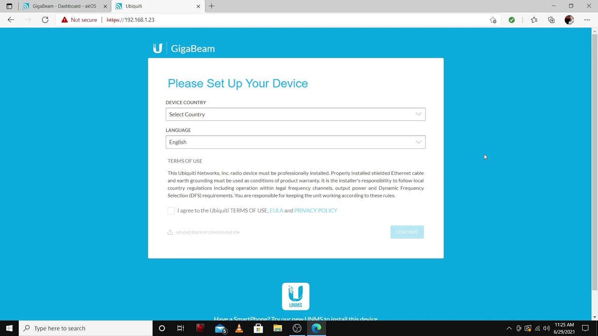Click the taskbar search box
Viewport: 598px width, 336px height.
pyautogui.click(x=85, y=328)
